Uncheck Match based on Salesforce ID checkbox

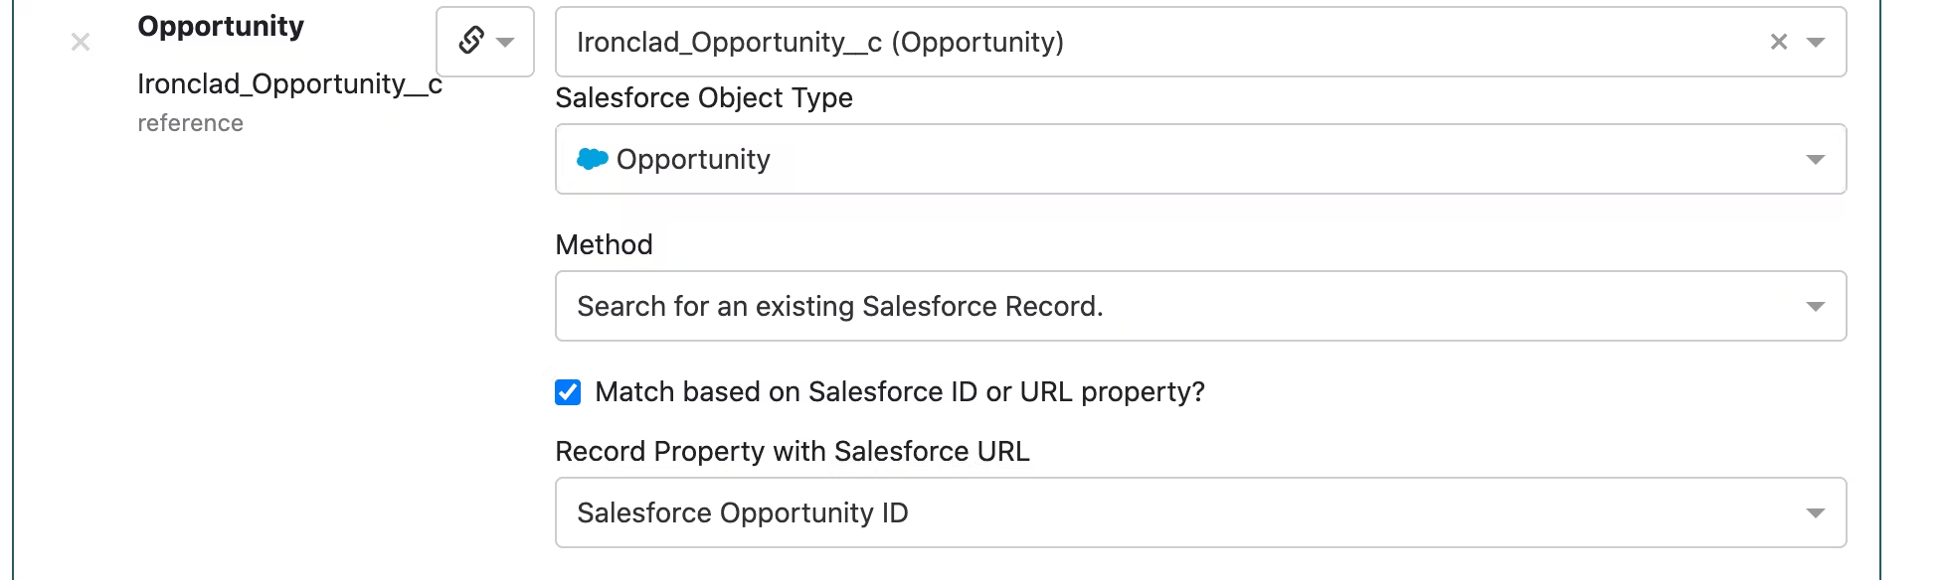tap(568, 392)
